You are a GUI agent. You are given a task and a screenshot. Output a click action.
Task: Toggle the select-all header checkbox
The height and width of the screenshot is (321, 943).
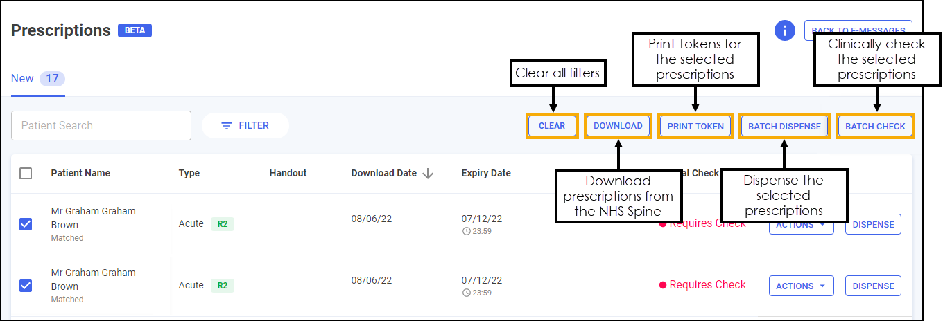[26, 174]
